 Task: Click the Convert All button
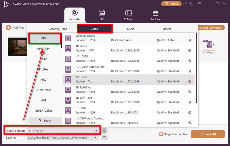pyautogui.click(x=208, y=134)
